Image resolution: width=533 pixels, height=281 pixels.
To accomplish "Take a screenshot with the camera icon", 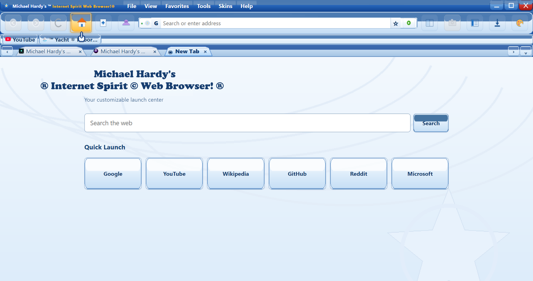I will pos(452,23).
